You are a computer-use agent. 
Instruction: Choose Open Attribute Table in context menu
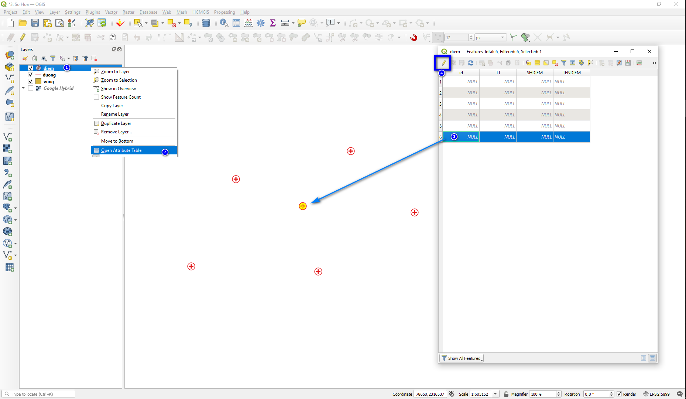134,150
